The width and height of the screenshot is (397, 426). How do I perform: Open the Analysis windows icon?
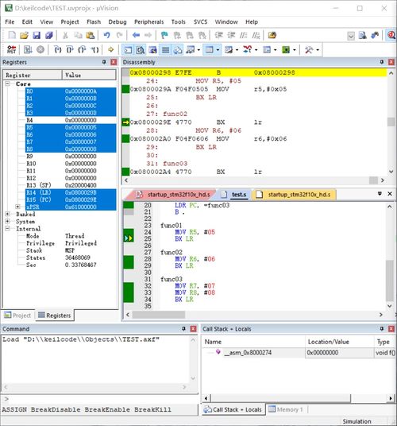tap(248, 50)
